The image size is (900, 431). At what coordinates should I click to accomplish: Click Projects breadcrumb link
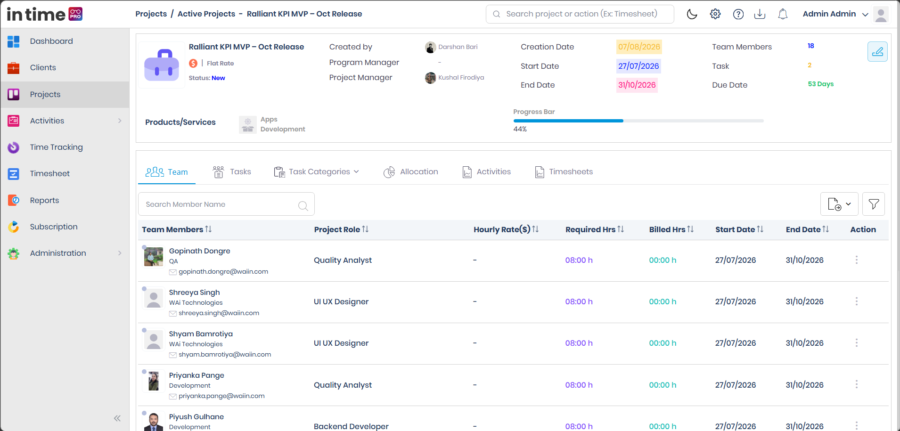[x=151, y=14]
